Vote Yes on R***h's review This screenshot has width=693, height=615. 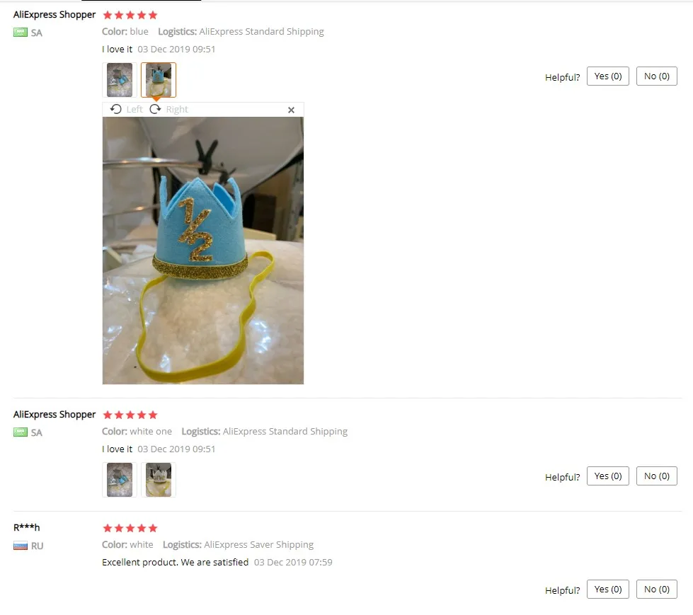pyautogui.click(x=607, y=589)
